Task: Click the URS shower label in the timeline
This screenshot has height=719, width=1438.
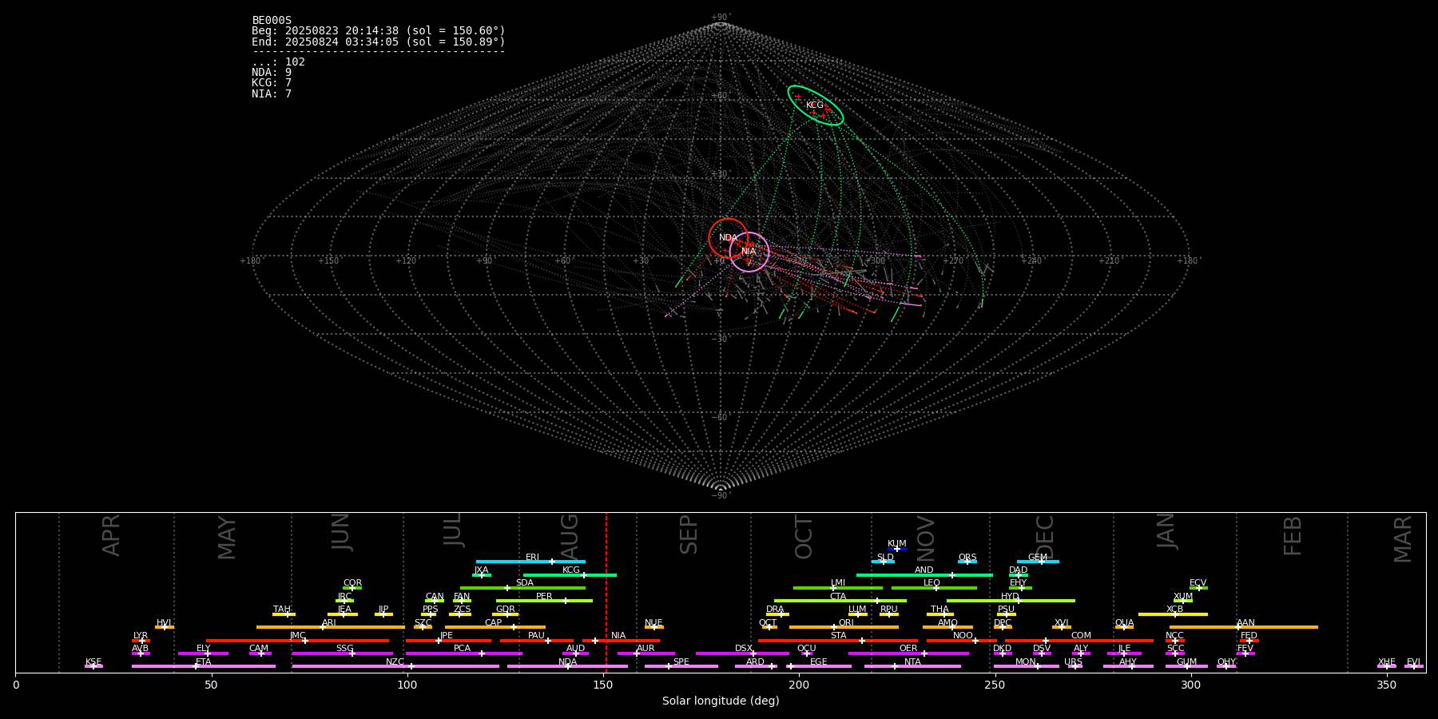Action: (1074, 662)
